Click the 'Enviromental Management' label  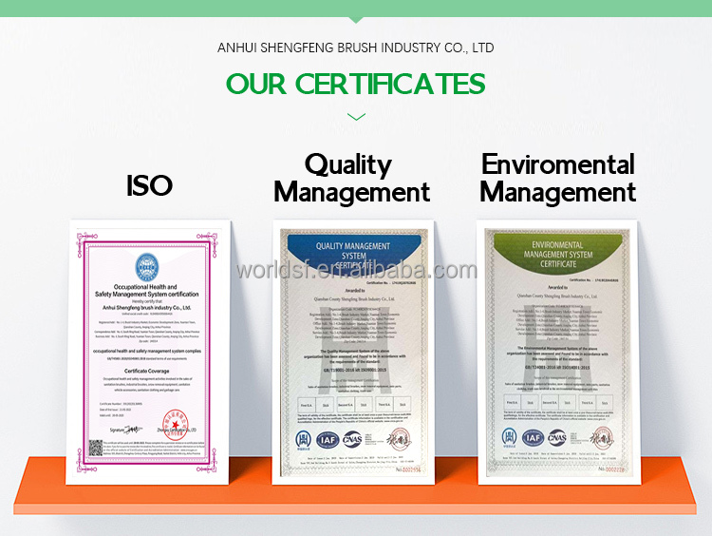tap(557, 179)
